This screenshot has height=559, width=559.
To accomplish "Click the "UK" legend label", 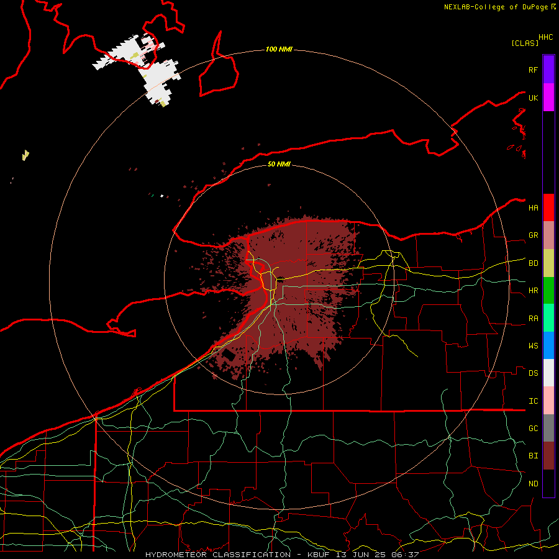I will click(533, 98).
